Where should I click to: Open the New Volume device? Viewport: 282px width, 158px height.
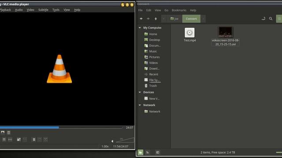click(x=152, y=98)
